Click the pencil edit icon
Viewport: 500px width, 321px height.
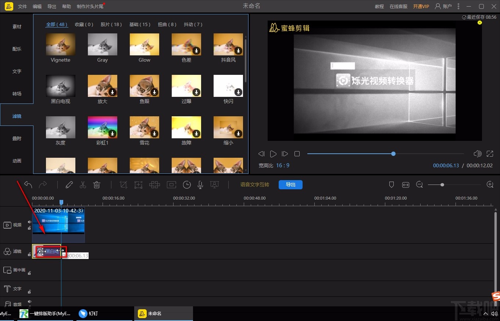click(x=69, y=185)
